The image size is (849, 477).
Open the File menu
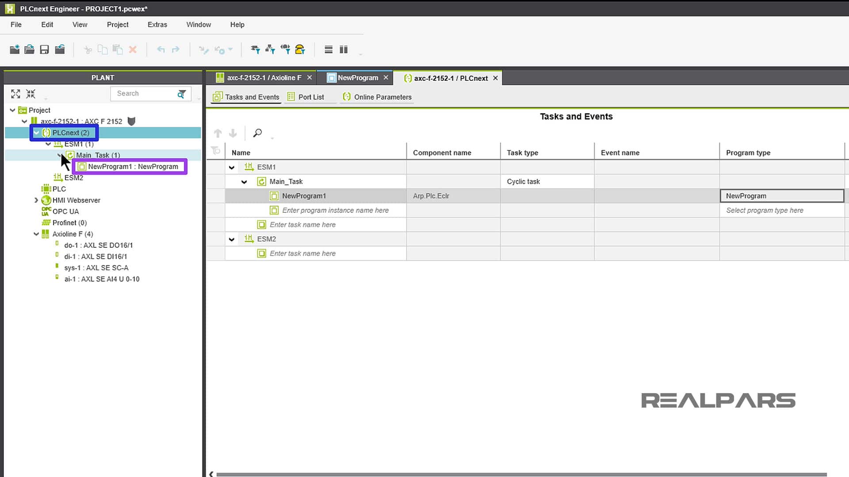tap(16, 25)
